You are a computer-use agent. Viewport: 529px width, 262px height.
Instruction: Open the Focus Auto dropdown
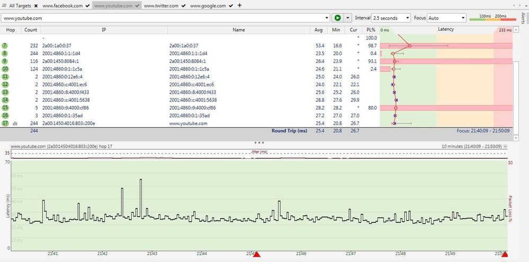coord(447,18)
